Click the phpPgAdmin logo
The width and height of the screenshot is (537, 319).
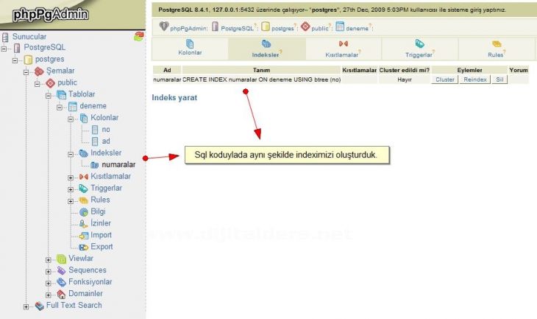pos(50,15)
